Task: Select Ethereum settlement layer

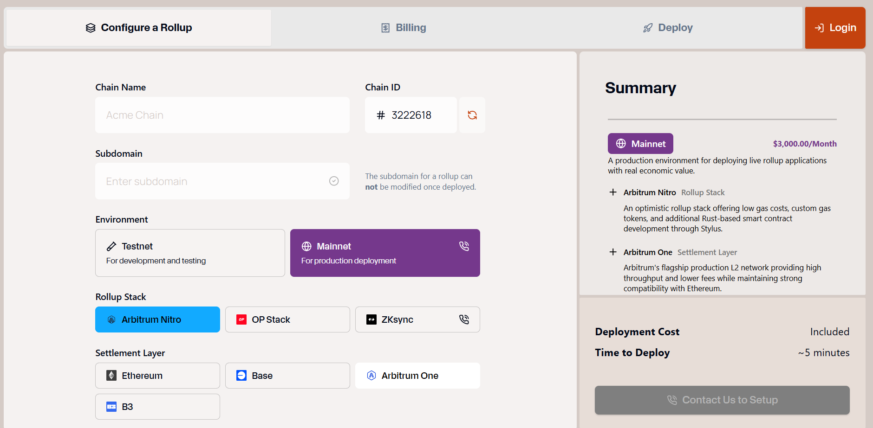Action: 157,376
